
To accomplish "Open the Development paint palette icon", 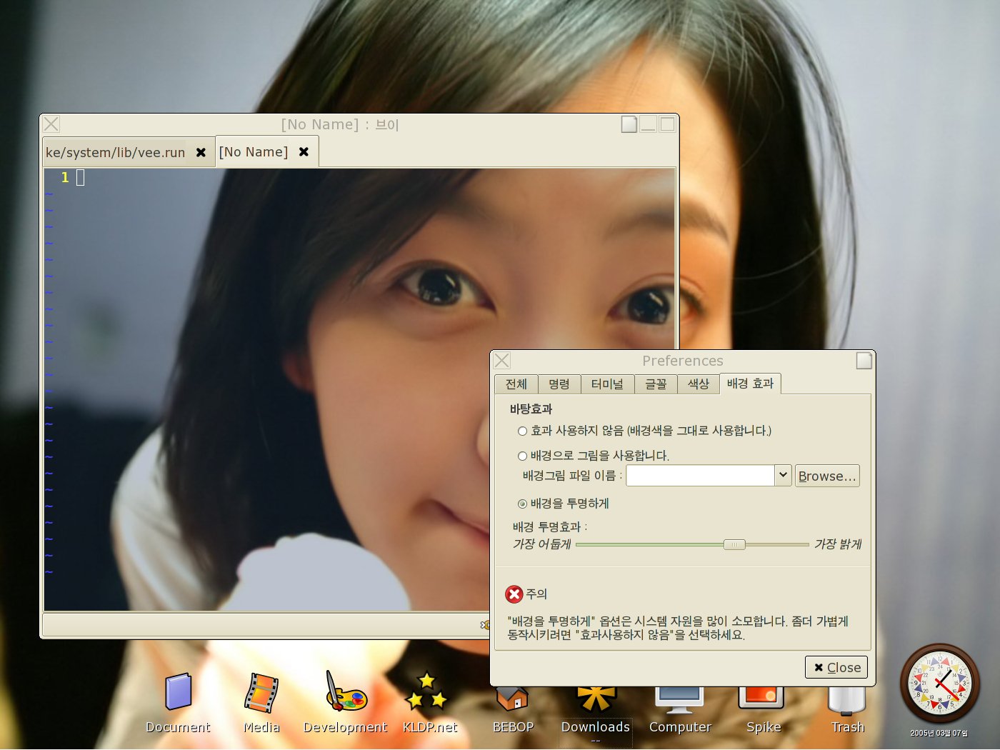I will pyautogui.click(x=345, y=692).
